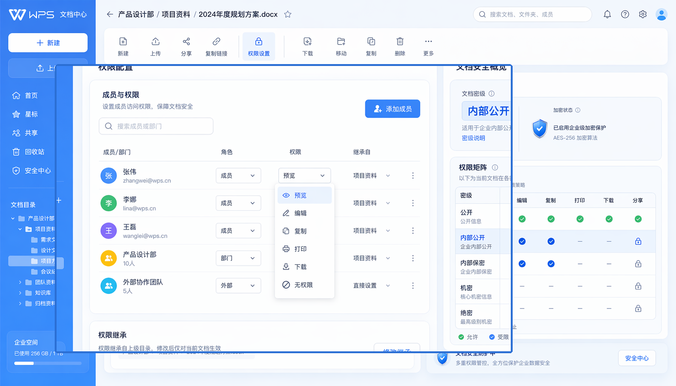Open 产品设计部 role 部门 dropdown

238,258
